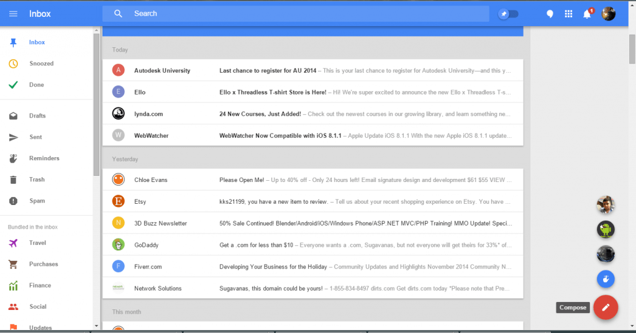Open Last chance to register AU 2014 email
The image size is (636, 333).
tap(313, 70)
